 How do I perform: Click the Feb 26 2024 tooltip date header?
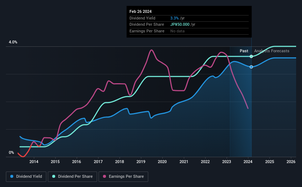tap(141, 11)
